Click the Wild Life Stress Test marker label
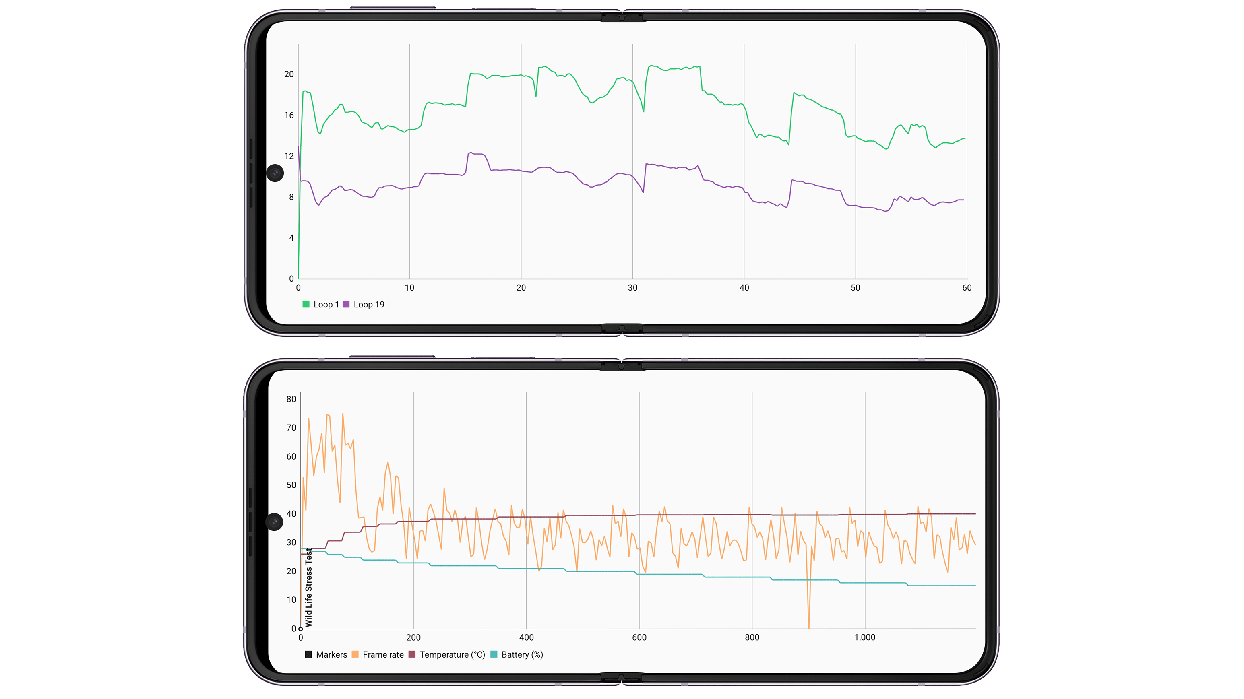1244x699 pixels. (309, 587)
